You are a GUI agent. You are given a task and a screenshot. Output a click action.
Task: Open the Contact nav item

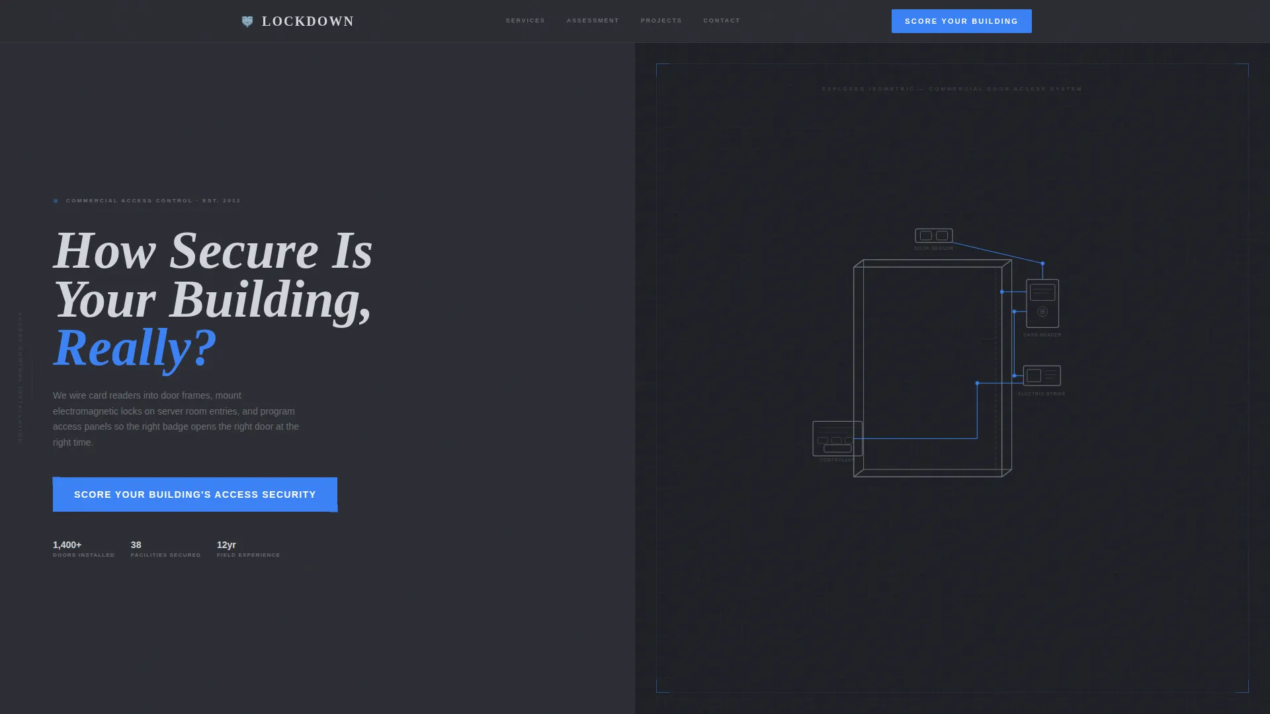(722, 20)
